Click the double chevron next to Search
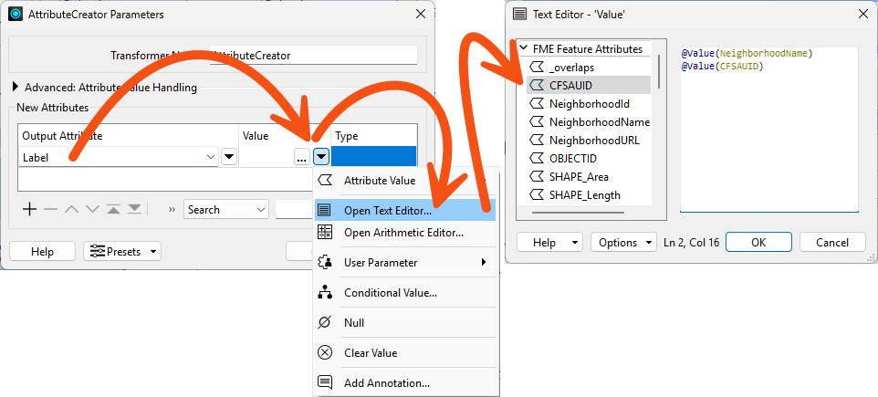Image resolution: width=878 pixels, height=397 pixels. pyautogui.click(x=172, y=209)
